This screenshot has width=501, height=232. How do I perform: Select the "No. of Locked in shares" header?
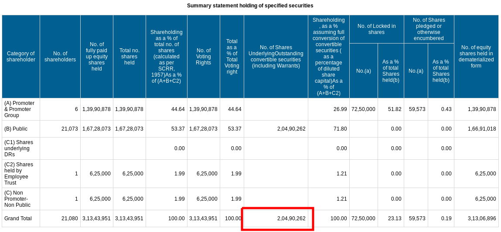pyautogui.click(x=376, y=29)
